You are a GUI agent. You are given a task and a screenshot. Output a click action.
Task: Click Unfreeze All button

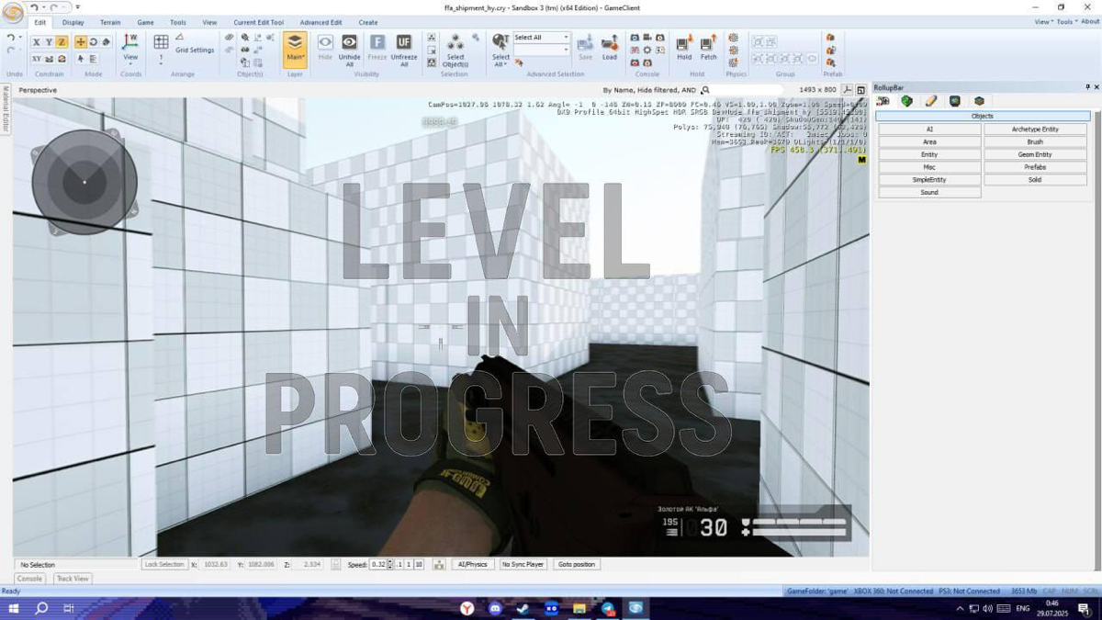[404, 49]
